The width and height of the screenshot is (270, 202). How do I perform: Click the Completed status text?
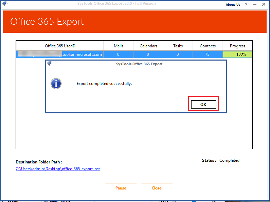[x=229, y=160]
